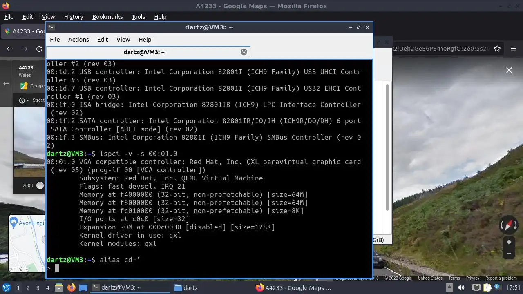523x294 pixels.
Task: Click the United States link
Action: coord(430,278)
